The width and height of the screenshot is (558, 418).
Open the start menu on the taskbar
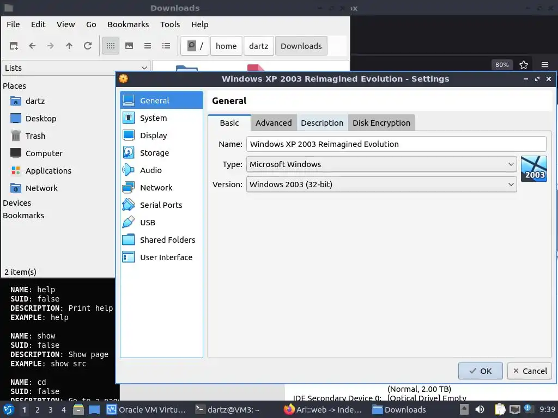point(9,409)
